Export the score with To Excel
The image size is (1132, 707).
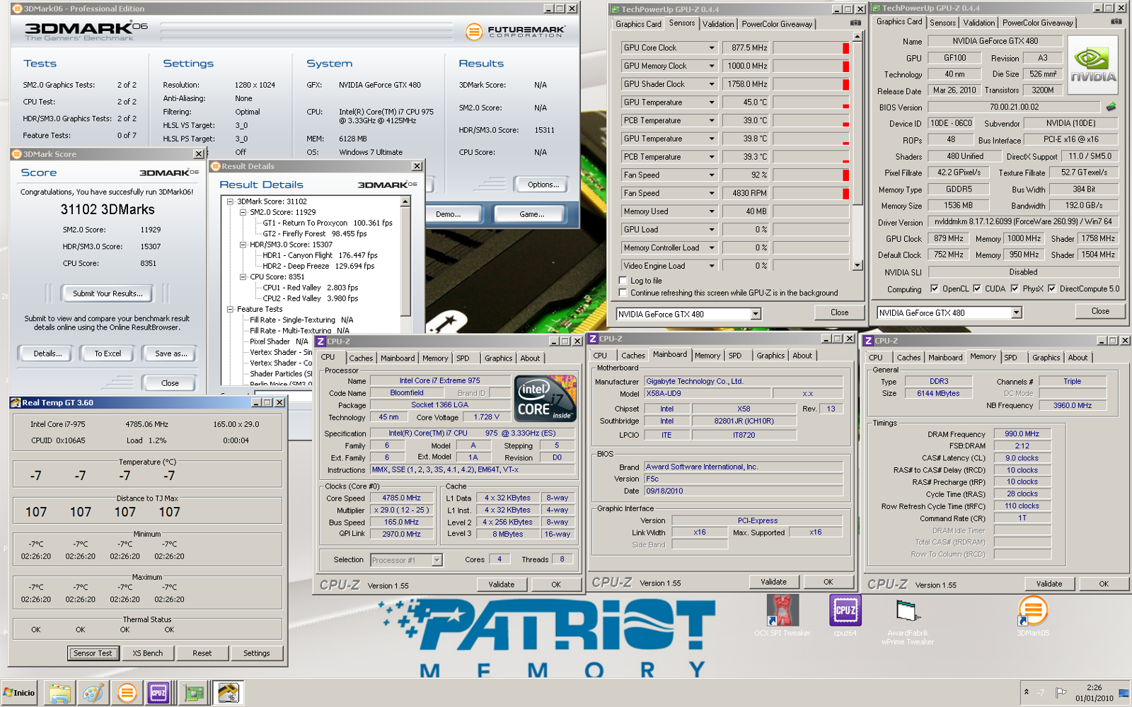point(108,353)
